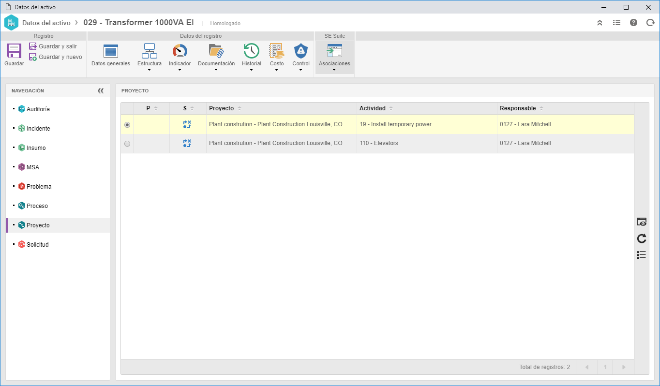The image size is (660, 386).
Task: Open the Documentación folder icon
Action: pos(216,51)
